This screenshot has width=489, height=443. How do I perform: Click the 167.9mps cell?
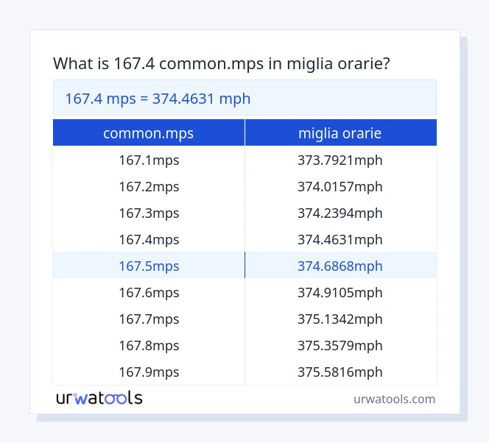149,372
